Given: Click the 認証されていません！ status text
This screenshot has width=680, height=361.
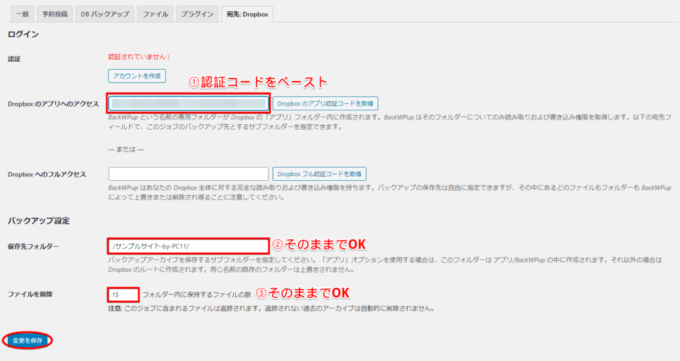Looking at the screenshot, I should tap(139, 57).
